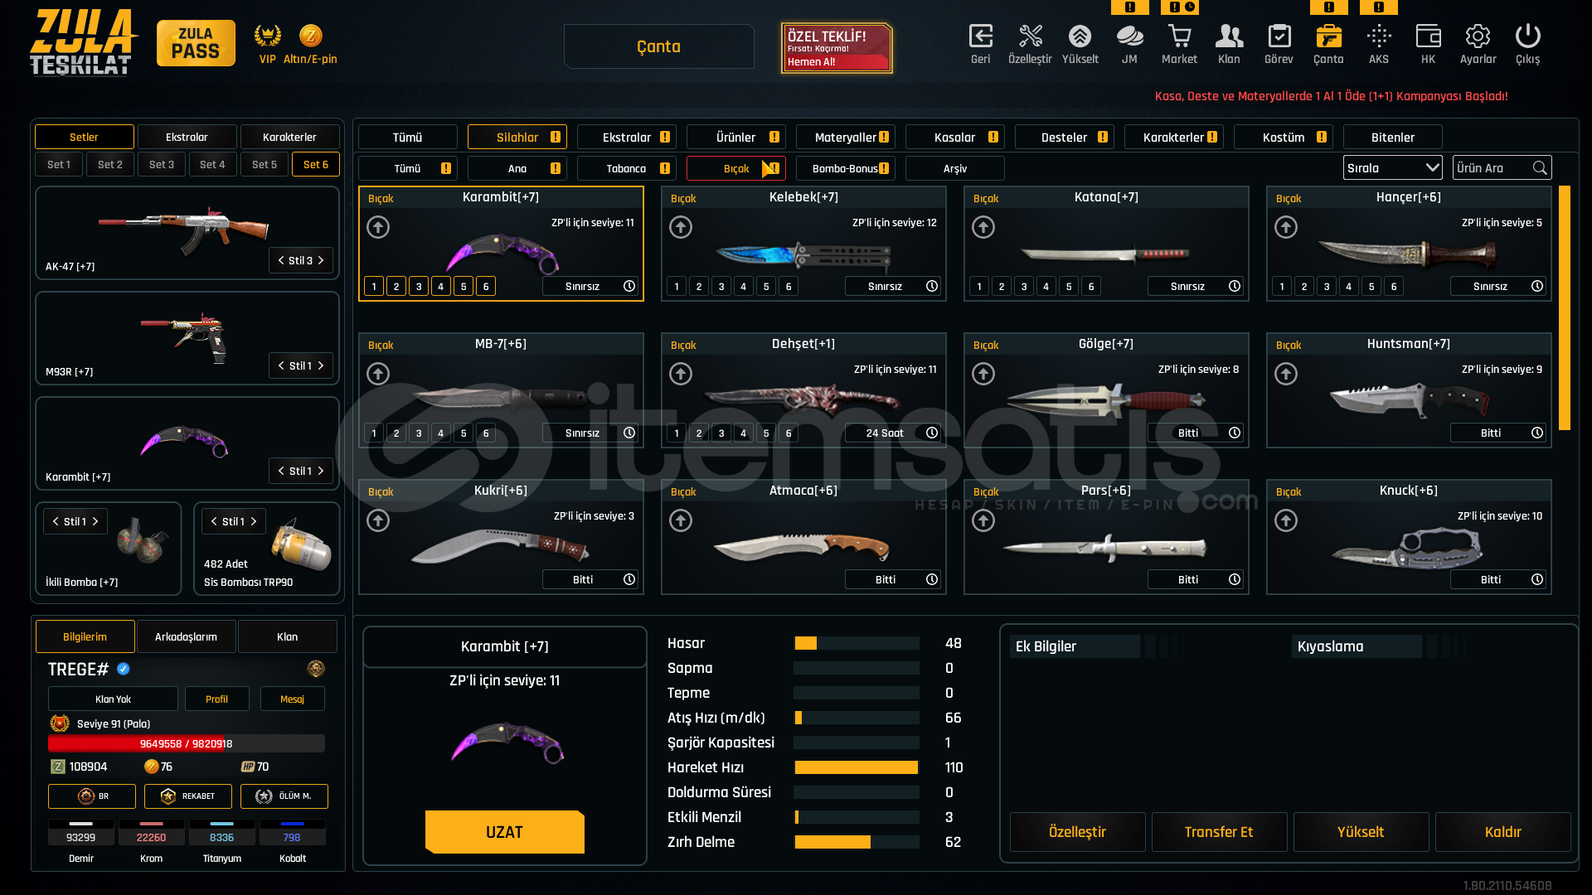Click the Transfer Et button
This screenshot has height=895, width=1592.
1219,832
